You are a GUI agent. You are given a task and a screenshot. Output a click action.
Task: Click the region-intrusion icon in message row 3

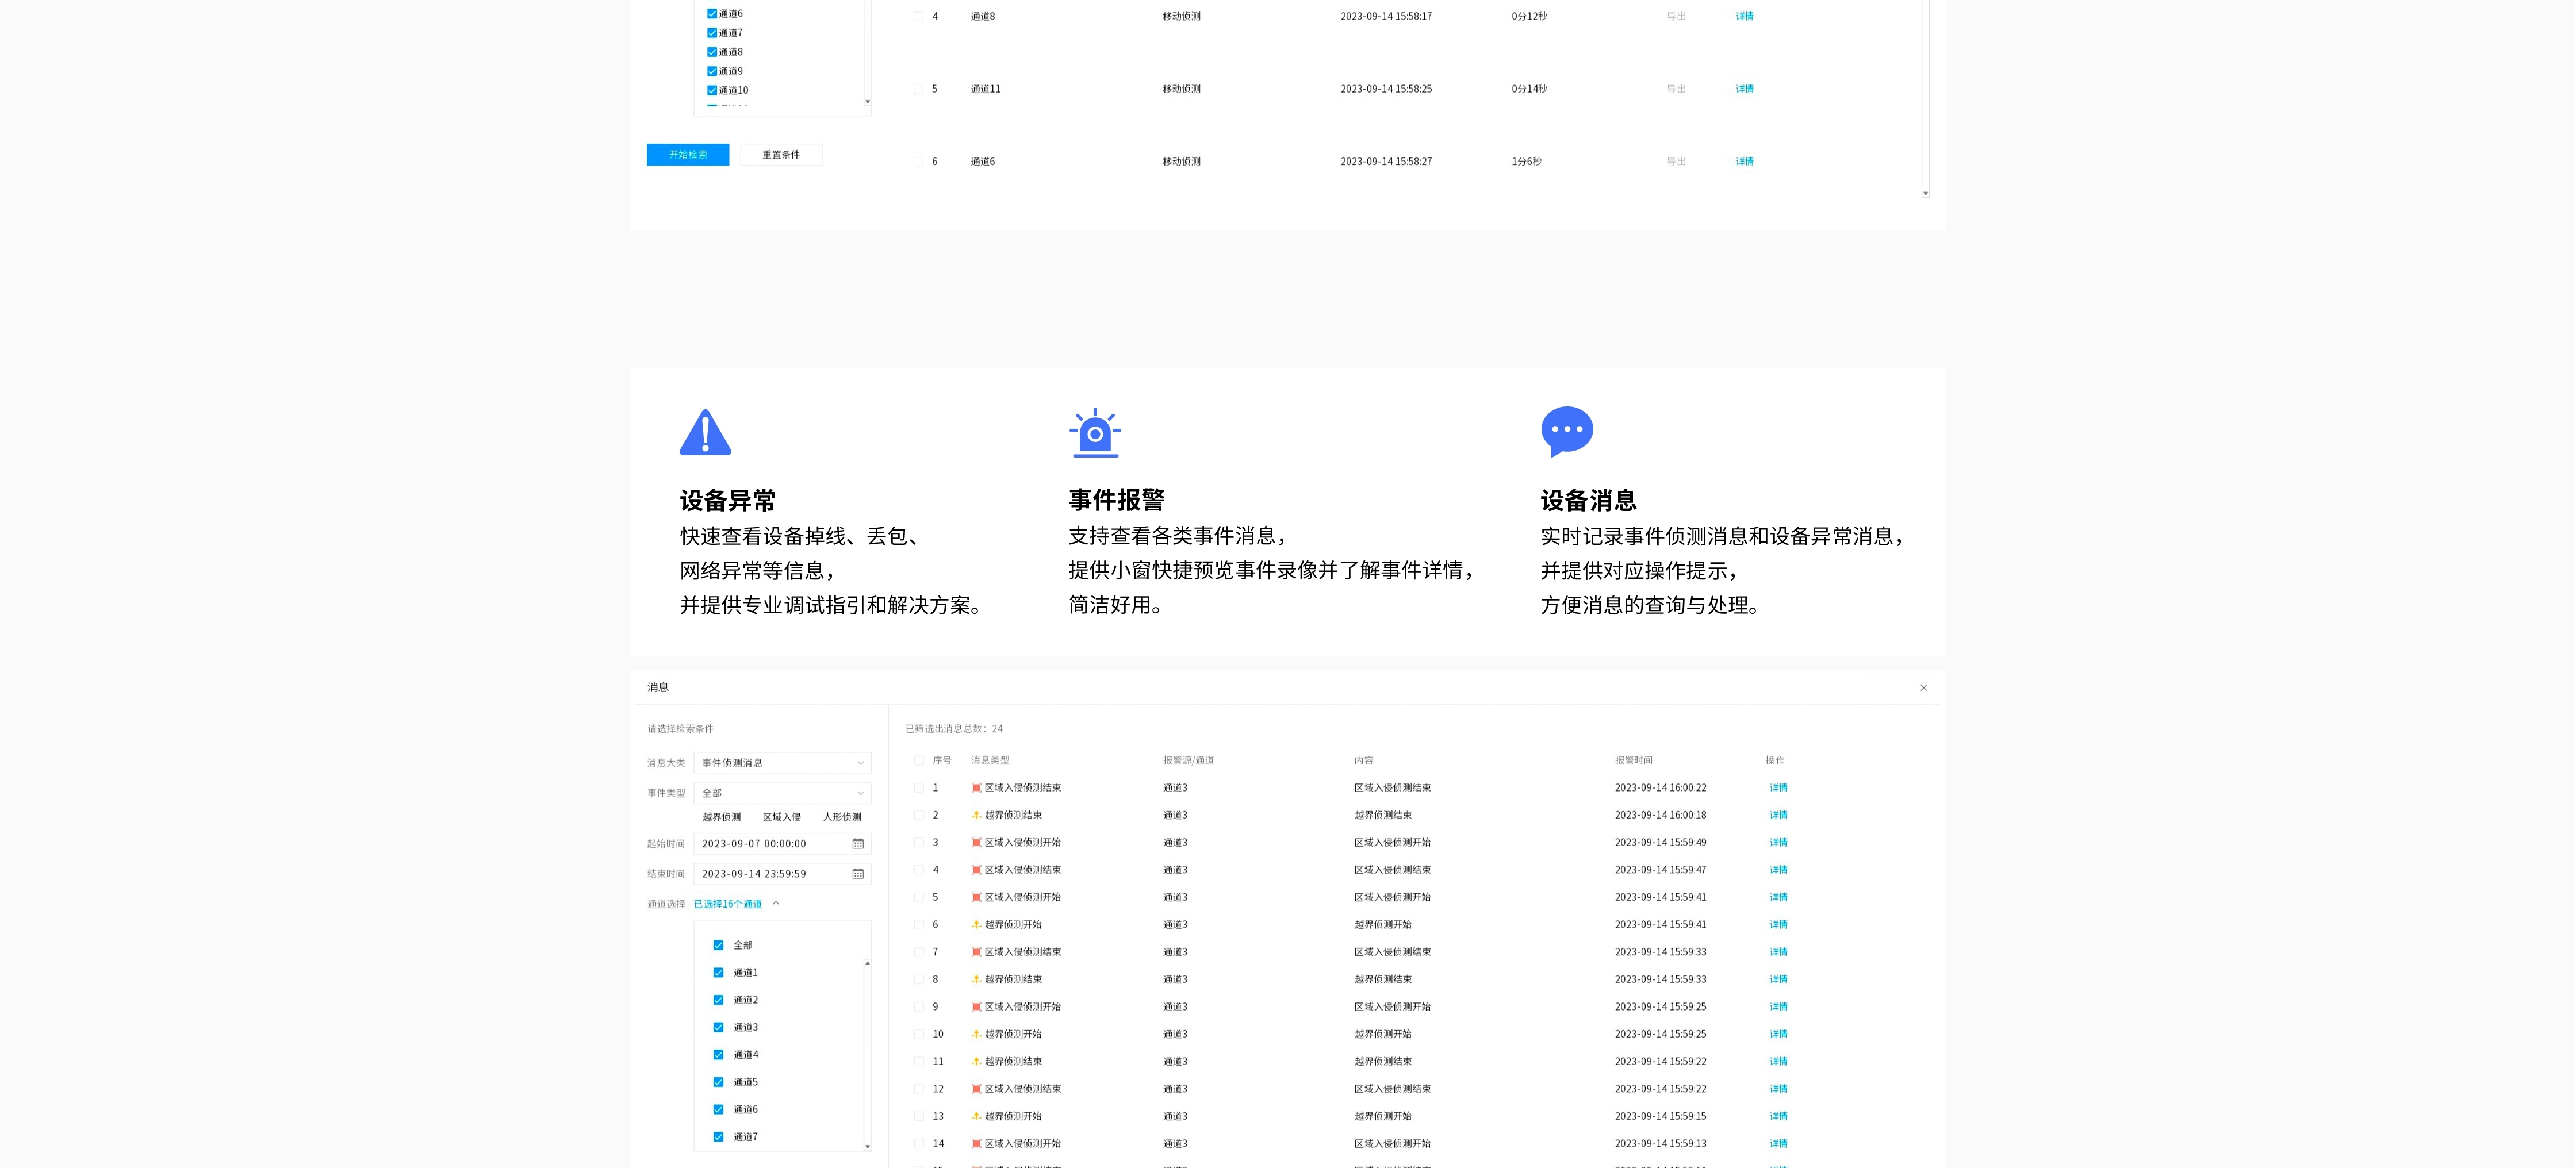pyautogui.click(x=976, y=843)
